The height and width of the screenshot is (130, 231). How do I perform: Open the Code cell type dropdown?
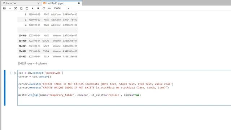click(62, 8)
